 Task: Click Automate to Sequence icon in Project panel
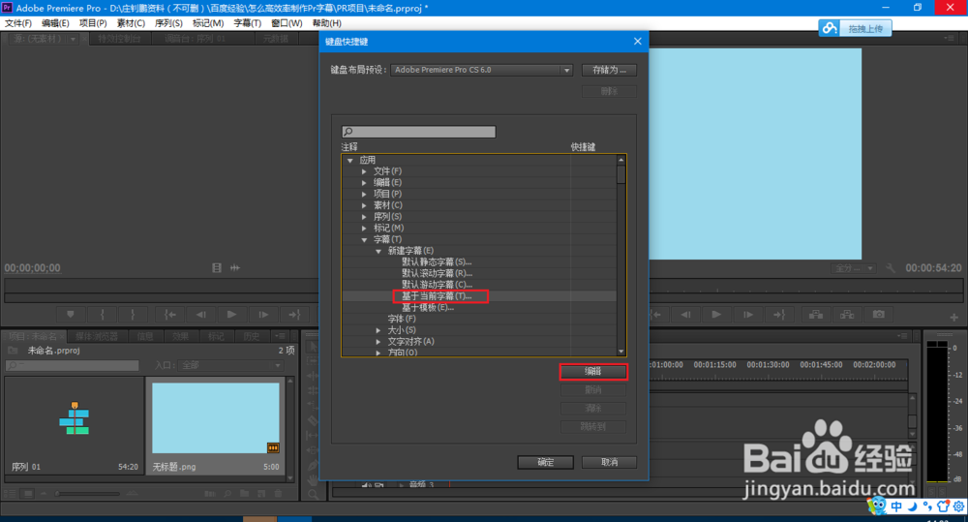click(x=210, y=494)
